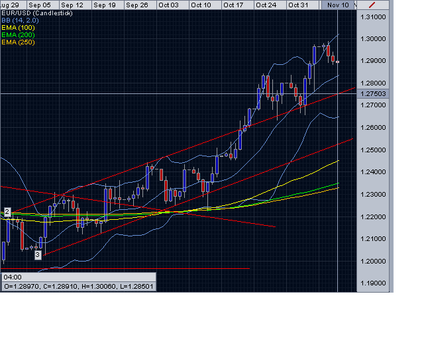
Task: Click the OHLC values readout box
Action: click(79, 286)
